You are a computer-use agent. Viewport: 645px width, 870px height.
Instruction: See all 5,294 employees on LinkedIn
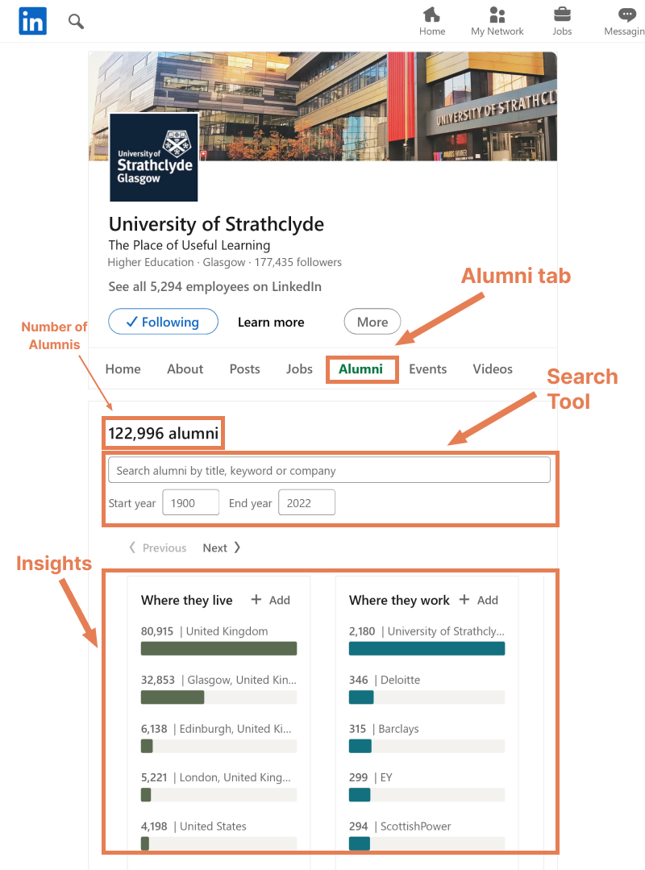pyautogui.click(x=214, y=286)
